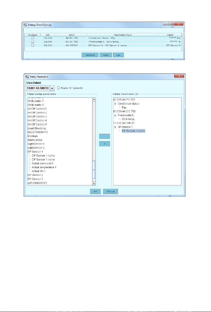
Task: Select LightSensor-1 in available parameters
Action: click(x=36, y=144)
